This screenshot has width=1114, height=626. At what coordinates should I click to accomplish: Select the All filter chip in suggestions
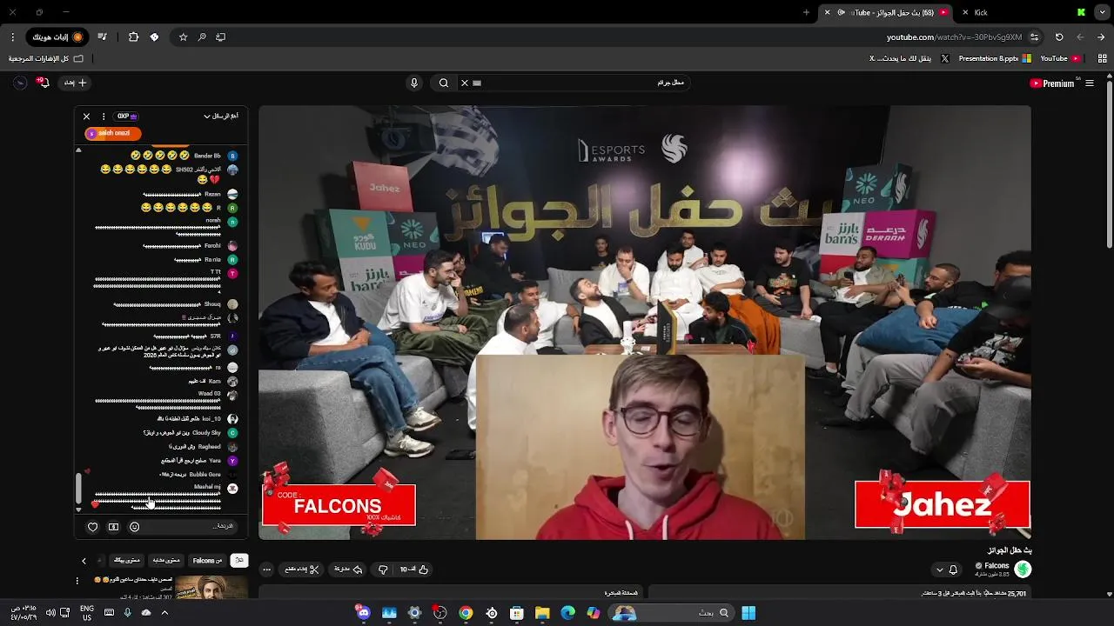(239, 561)
